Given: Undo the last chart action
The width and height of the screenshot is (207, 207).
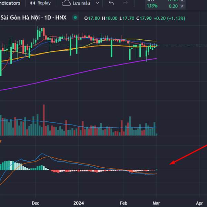Looking at the screenshot, I should (x=111, y=3).
